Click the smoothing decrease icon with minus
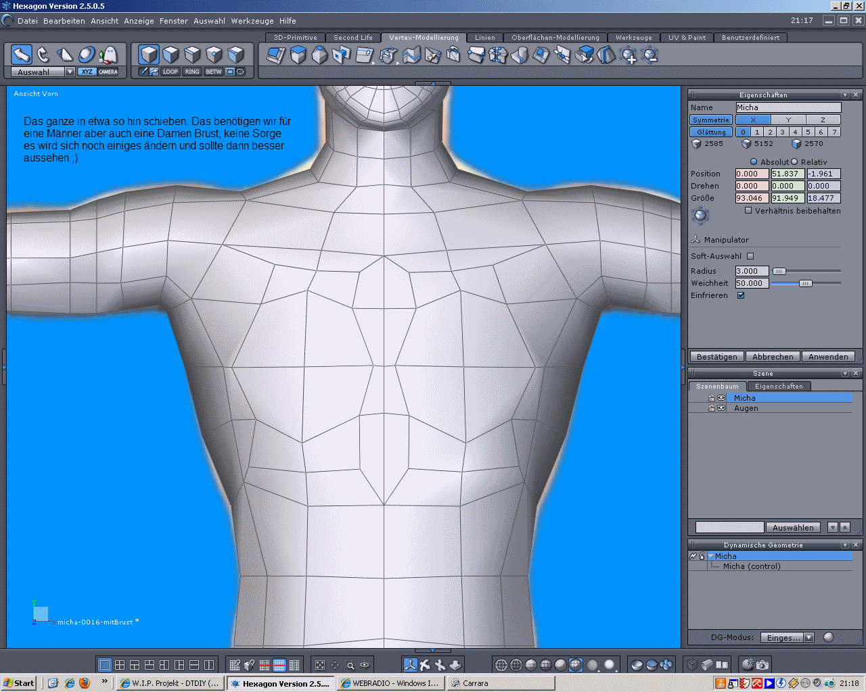This screenshot has width=866, height=692. [650, 55]
